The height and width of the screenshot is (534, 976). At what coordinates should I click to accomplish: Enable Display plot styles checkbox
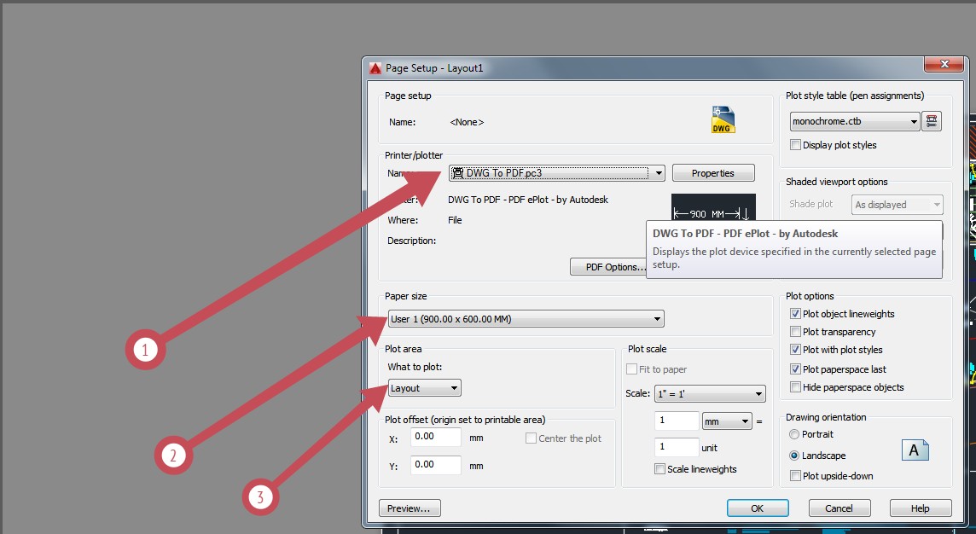(795, 144)
